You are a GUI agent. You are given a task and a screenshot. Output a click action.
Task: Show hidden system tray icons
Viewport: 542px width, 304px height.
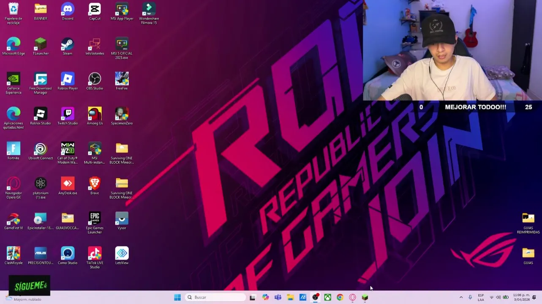(x=461, y=297)
